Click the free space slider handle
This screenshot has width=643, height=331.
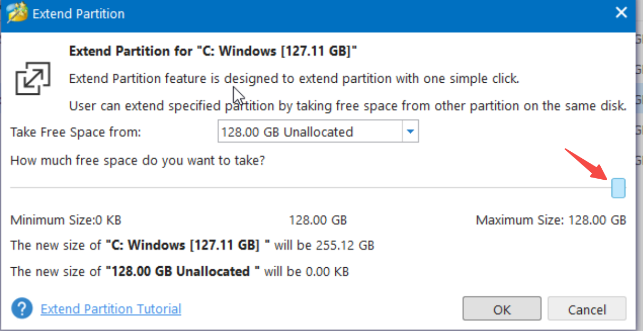point(618,188)
